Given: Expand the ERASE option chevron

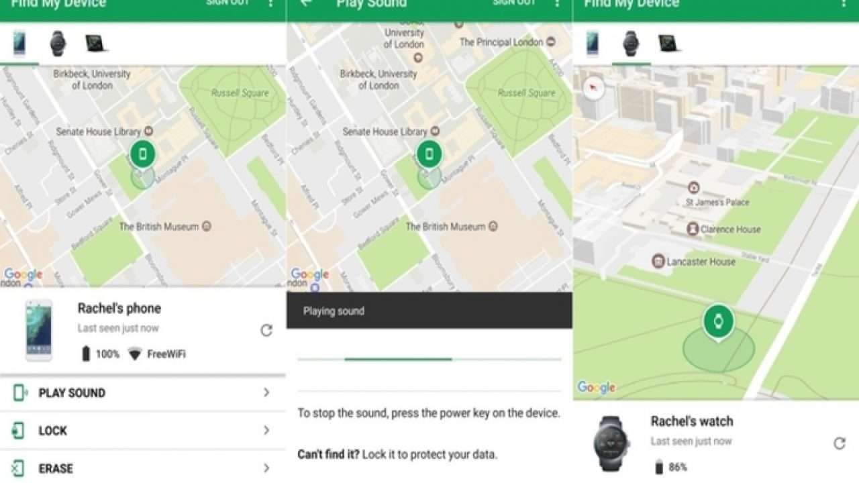Looking at the screenshot, I should [266, 468].
